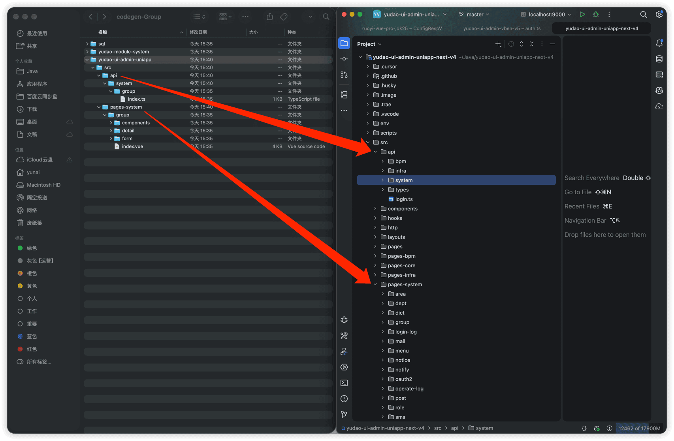Open the Problems tool window icon
The height and width of the screenshot is (441, 674).
point(344,399)
